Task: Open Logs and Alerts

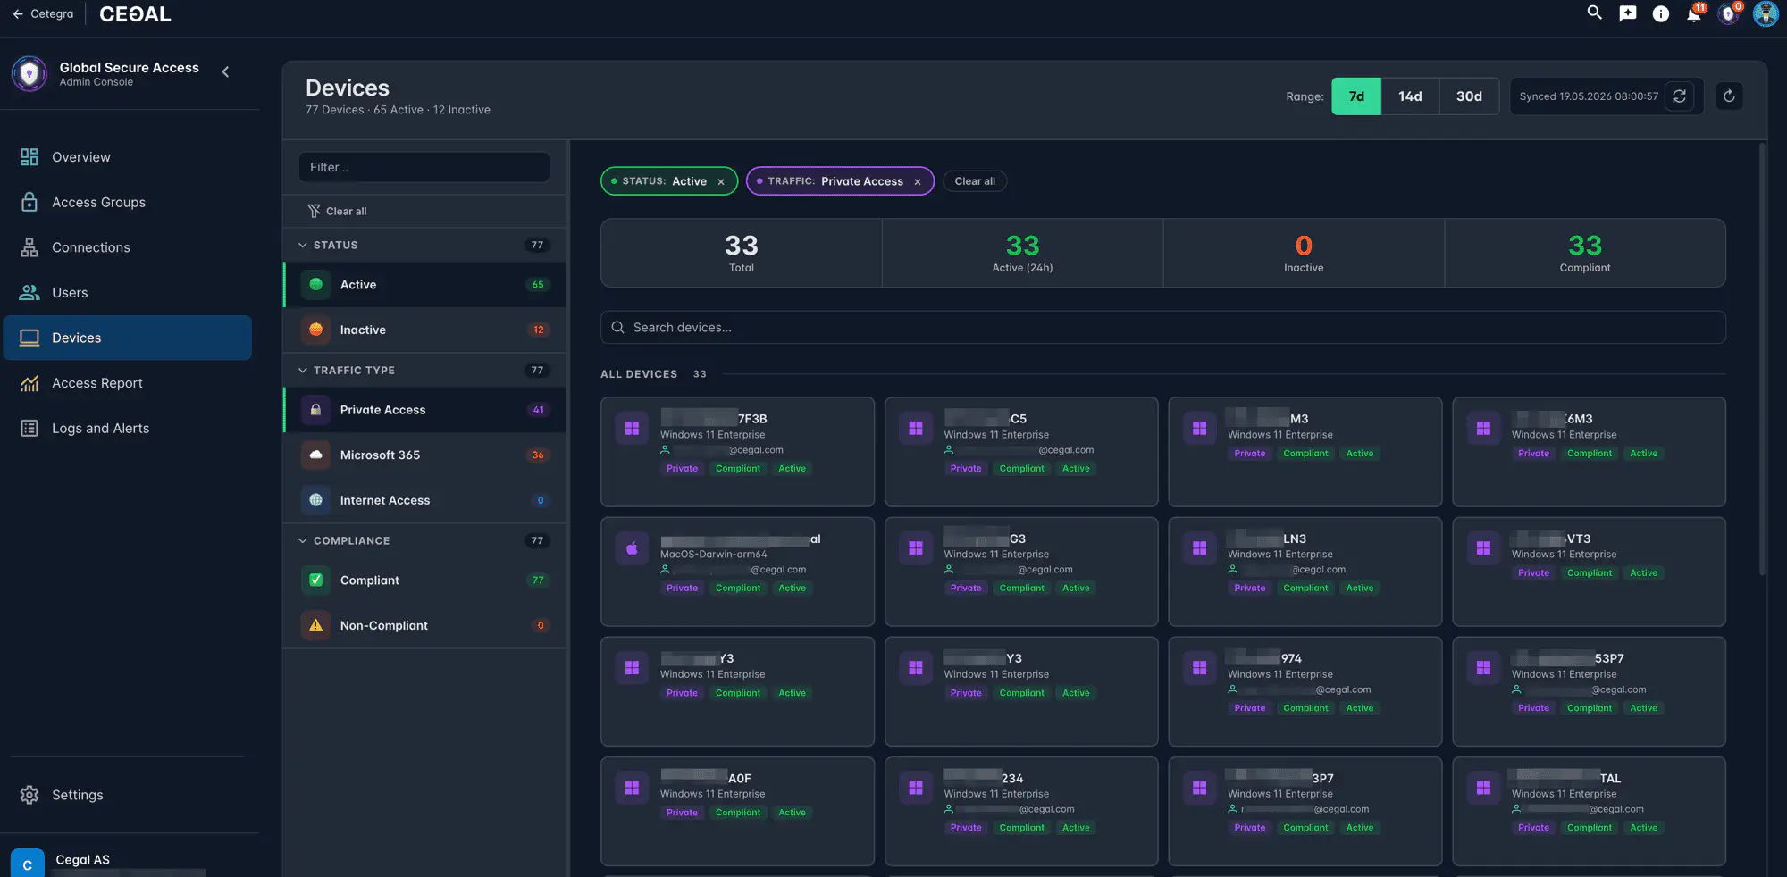Action: click(x=128, y=428)
